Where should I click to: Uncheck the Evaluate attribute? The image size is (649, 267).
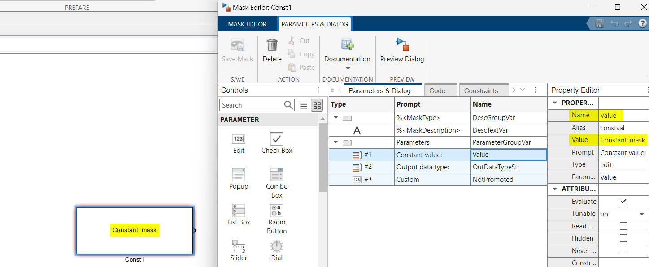(623, 201)
